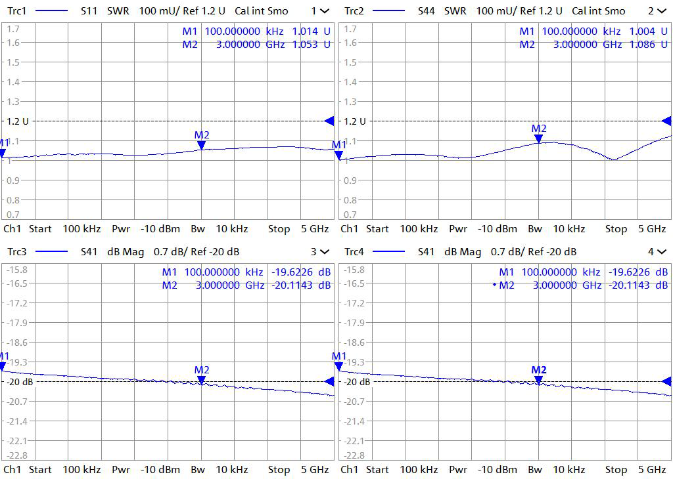Click the Trc2 trace label
The width and height of the screenshot is (673, 479).
coord(354,11)
